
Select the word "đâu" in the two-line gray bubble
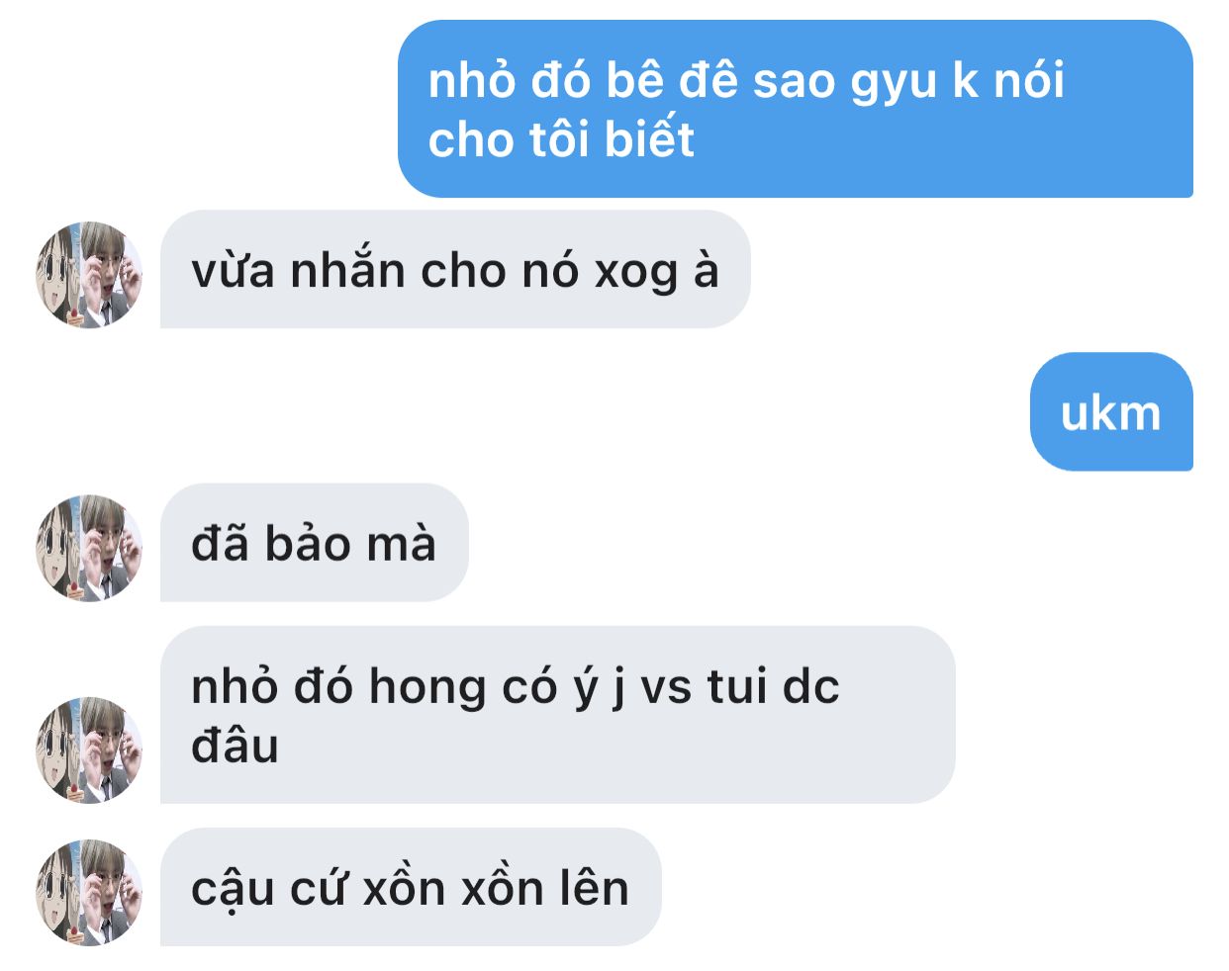pos(235,745)
